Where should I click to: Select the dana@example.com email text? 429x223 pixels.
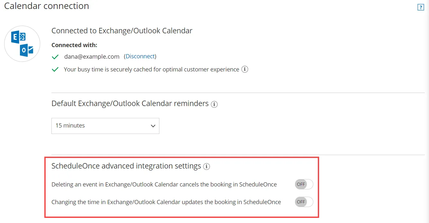coord(92,56)
